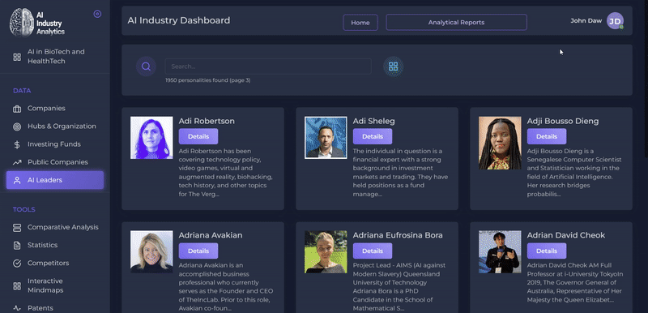Click the circular sidebar collapse icon
The image size is (648, 313).
[x=97, y=14]
